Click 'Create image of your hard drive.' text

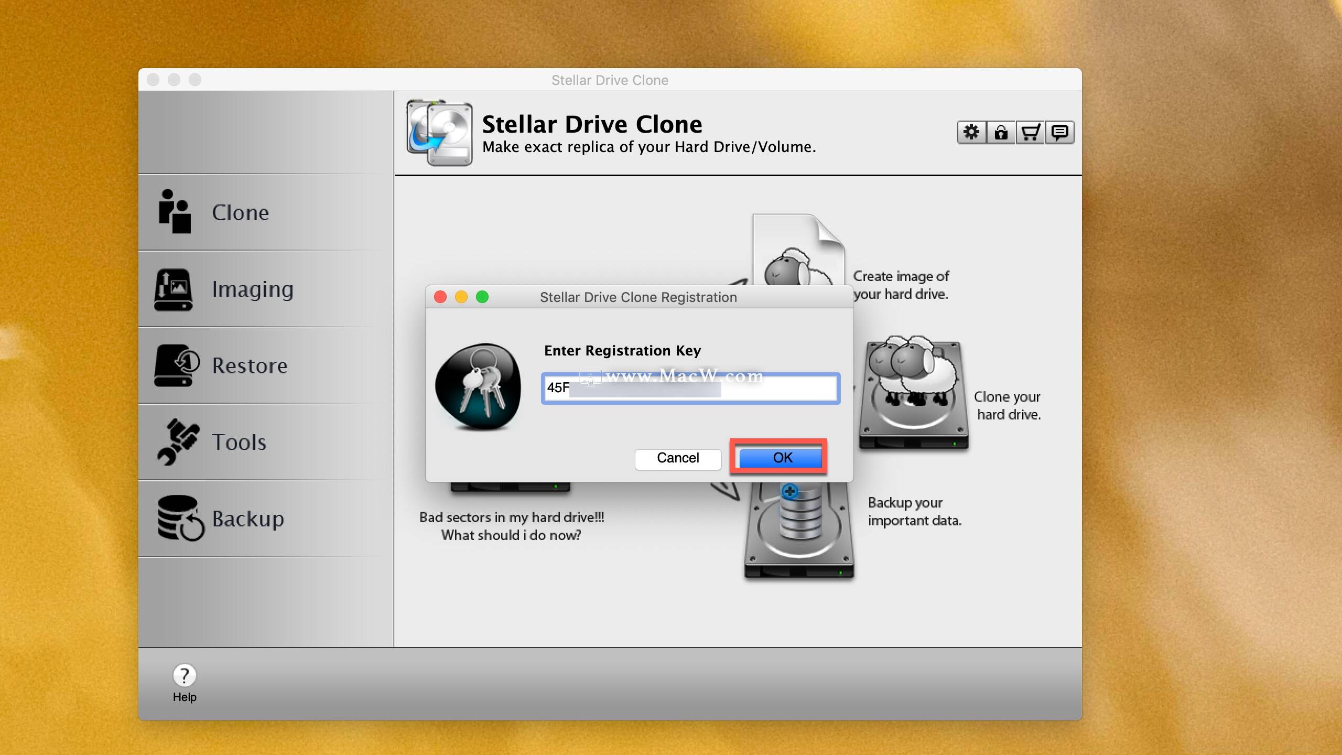tap(901, 285)
